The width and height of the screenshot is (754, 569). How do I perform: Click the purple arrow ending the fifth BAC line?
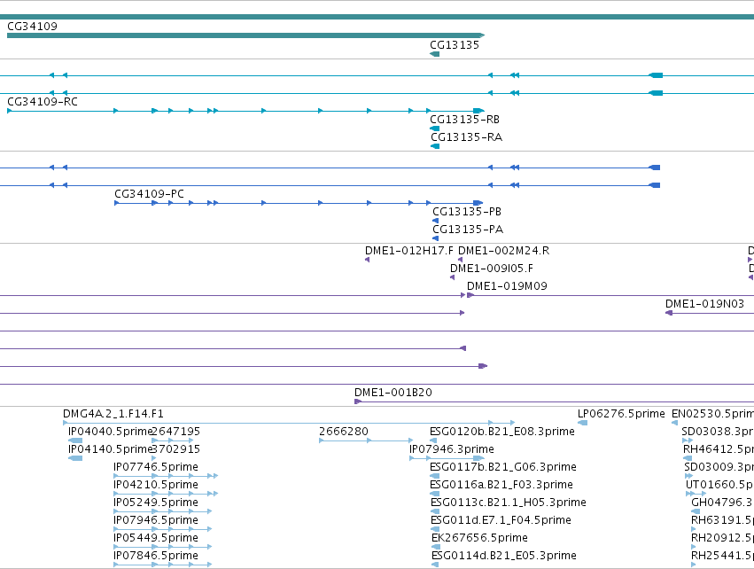tap(483, 367)
